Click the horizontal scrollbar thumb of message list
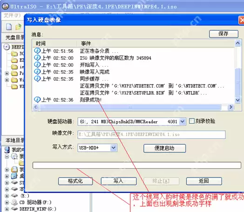Screen dimensions: 244x212 (x=130, y=107)
